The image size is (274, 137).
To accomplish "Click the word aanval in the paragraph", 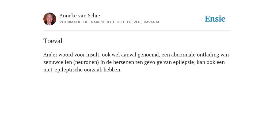I will coord(129,55).
